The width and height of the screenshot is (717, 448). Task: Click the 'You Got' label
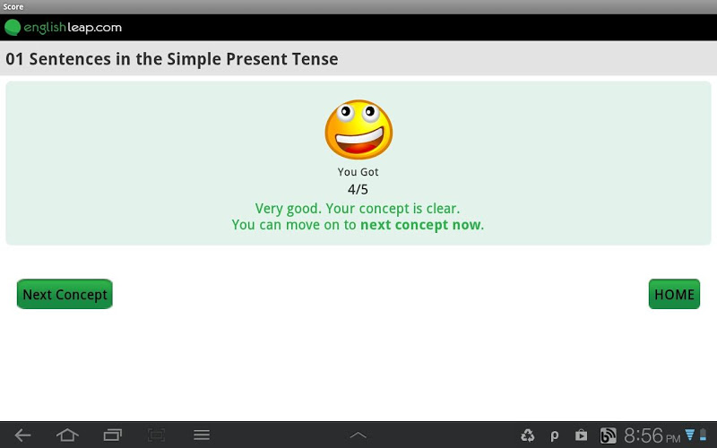pyautogui.click(x=358, y=172)
